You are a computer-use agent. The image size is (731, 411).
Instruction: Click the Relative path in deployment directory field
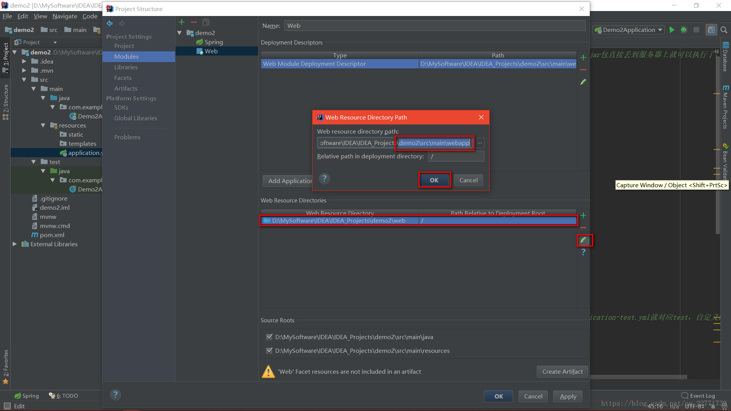pyautogui.click(x=456, y=156)
